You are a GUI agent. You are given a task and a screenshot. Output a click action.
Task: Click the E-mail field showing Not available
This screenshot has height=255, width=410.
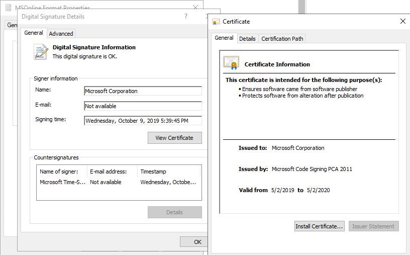pos(143,106)
